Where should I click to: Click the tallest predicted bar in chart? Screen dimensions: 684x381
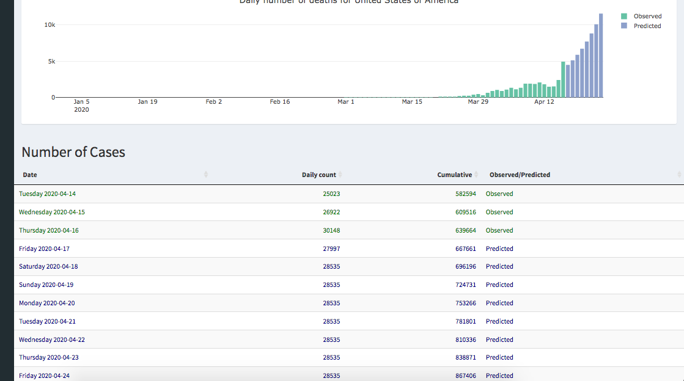pyautogui.click(x=601, y=55)
